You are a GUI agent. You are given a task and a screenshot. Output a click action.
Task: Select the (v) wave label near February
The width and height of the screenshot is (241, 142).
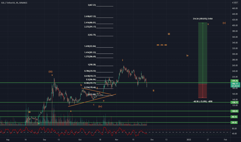[224, 23]
